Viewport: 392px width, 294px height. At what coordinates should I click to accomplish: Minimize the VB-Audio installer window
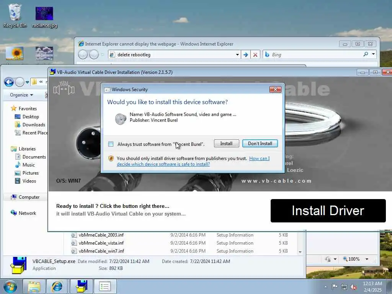point(363,72)
